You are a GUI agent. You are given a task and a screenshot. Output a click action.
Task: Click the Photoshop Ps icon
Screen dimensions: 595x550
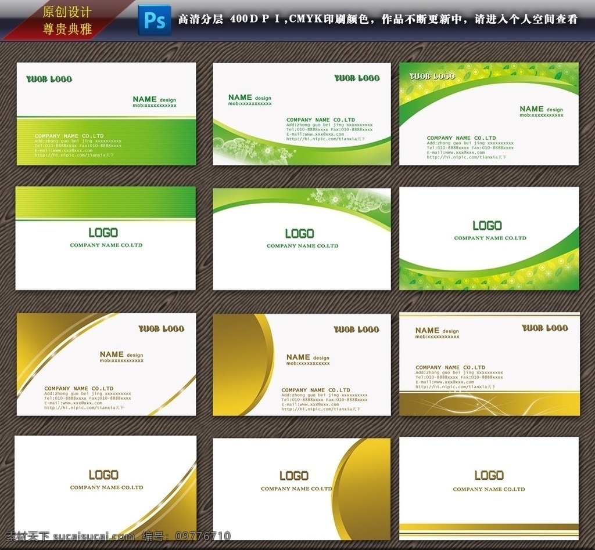[x=155, y=20]
